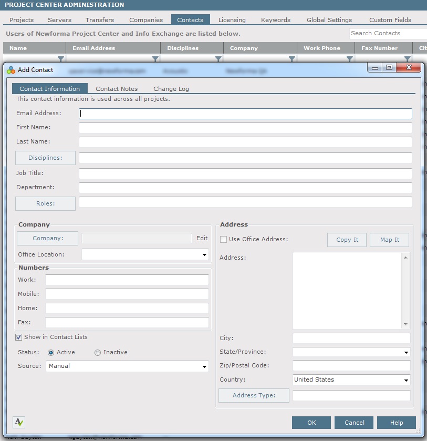The width and height of the screenshot is (427, 441).
Task: Go to the Projects tab
Action: click(22, 20)
